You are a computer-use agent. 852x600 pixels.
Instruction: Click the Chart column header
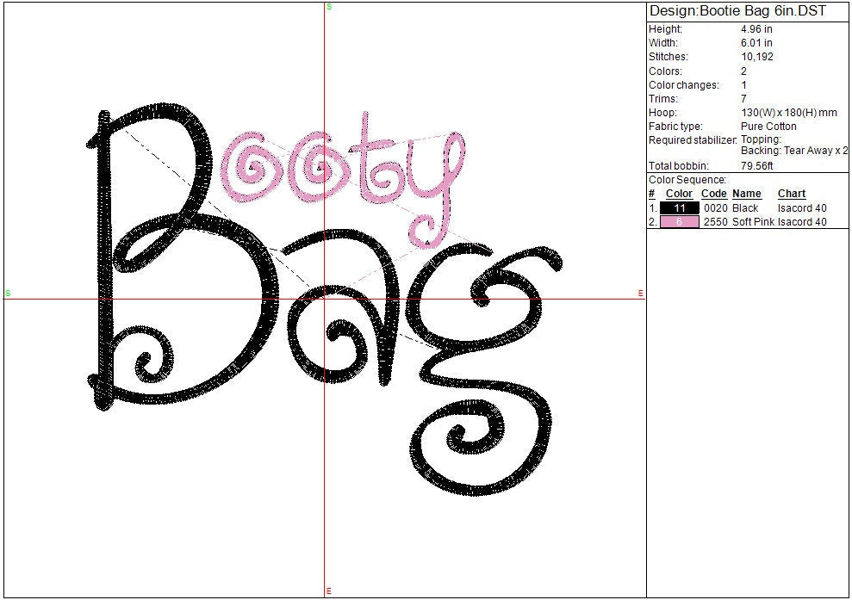coord(791,195)
